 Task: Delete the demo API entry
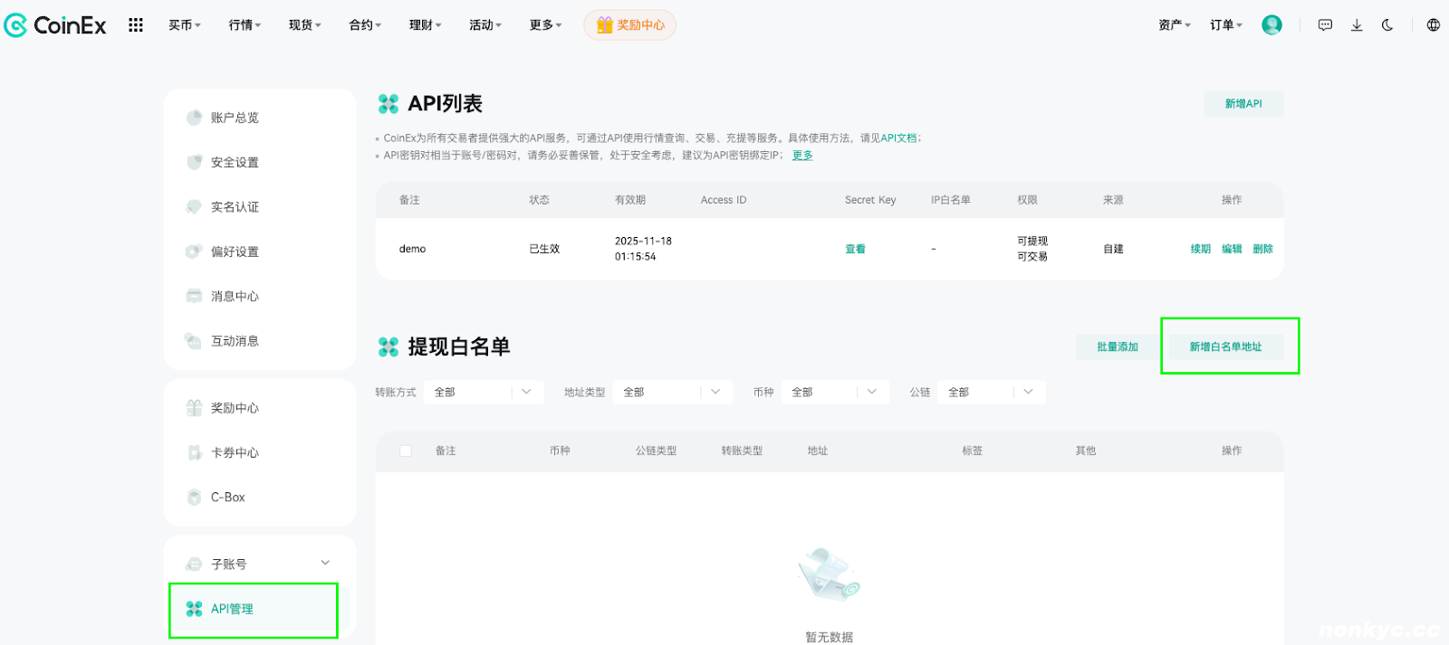(x=1262, y=249)
